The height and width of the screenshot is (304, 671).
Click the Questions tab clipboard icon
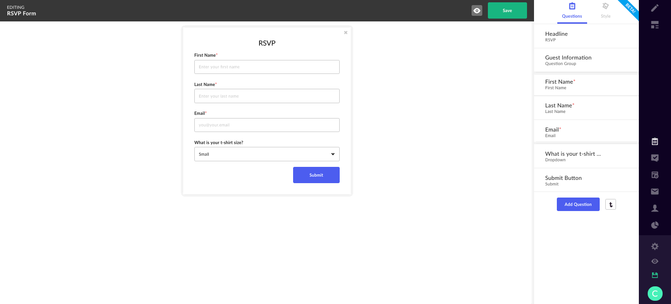572,7
